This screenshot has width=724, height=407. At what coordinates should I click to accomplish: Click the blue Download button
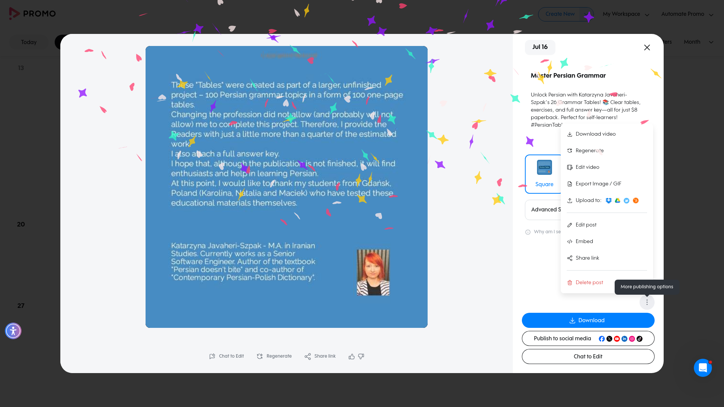pyautogui.click(x=588, y=320)
